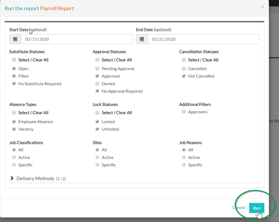The width and height of the screenshot is (279, 222).
Task: Open the Start Date calendar picker
Action: [x=15, y=39]
